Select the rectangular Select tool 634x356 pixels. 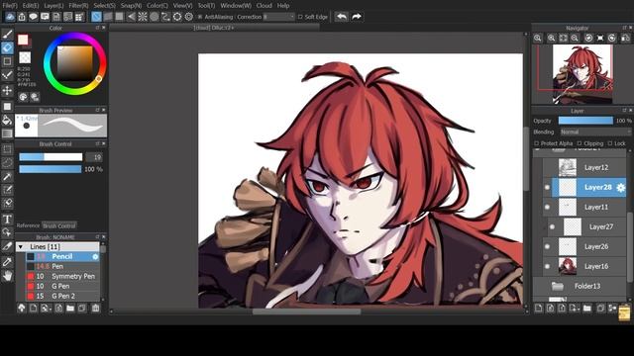(x=7, y=149)
